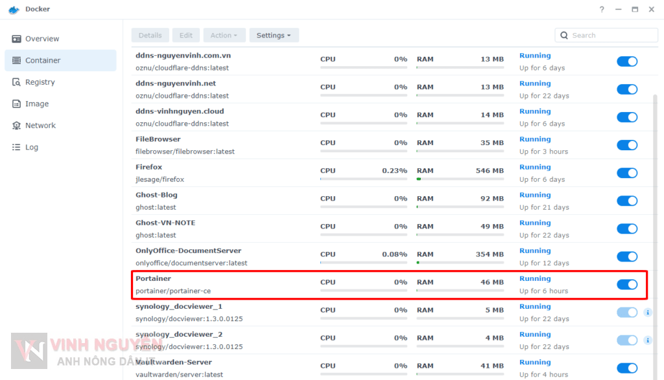
Task: Click the help question mark icon
Action: [x=602, y=10]
